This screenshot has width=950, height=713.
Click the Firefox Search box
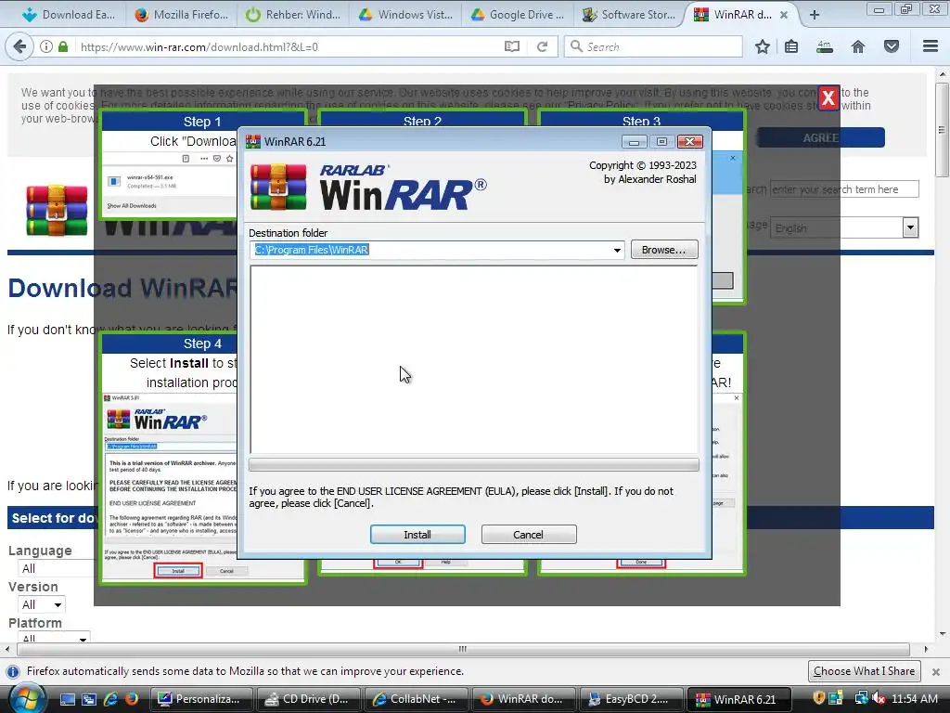coord(653,46)
